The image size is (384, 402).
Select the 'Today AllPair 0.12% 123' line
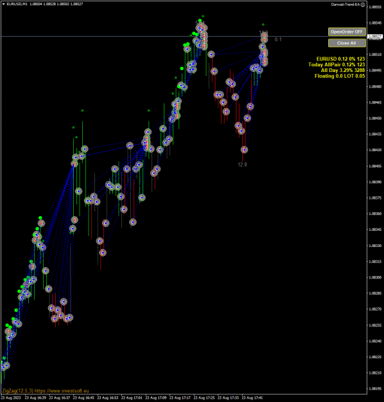click(336, 64)
